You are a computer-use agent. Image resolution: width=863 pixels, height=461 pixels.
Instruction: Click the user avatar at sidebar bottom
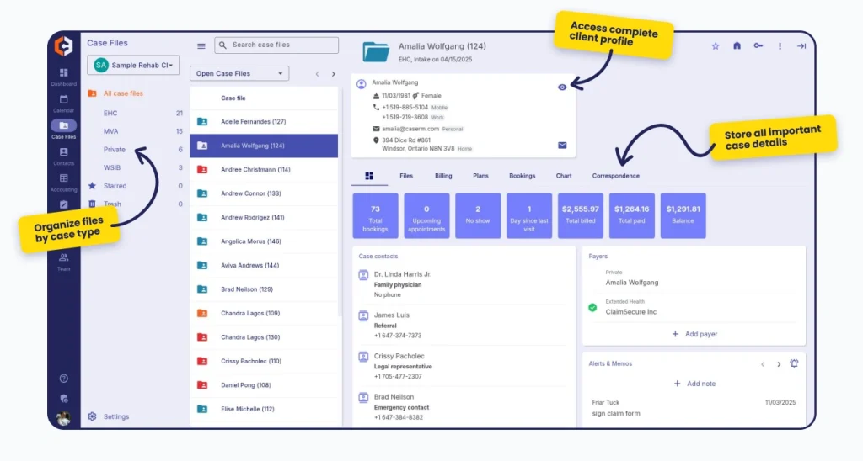64,418
